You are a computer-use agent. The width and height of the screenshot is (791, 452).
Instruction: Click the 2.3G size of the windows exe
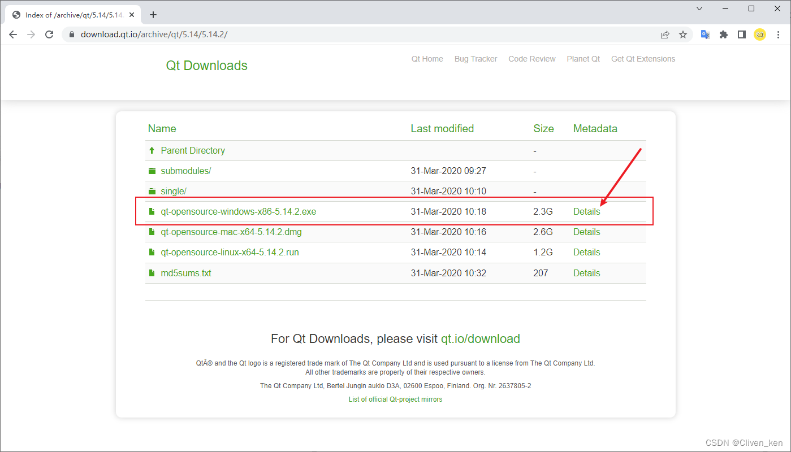(543, 211)
